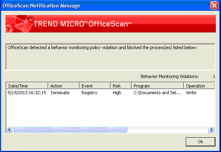Click the horizontal scrollbar right arrow
The height and width of the screenshot is (152, 221).
[211, 129]
